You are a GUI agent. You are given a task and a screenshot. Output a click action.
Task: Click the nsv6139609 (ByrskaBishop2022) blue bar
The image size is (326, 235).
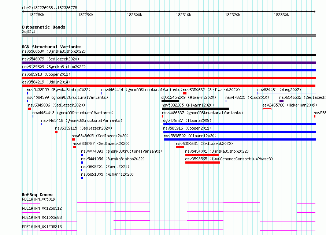[168, 70]
